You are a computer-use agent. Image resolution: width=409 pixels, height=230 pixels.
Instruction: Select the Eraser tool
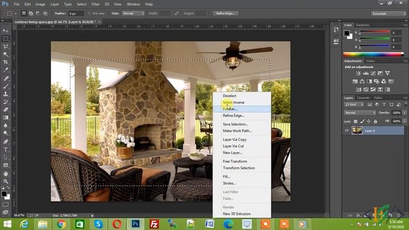[6, 110]
